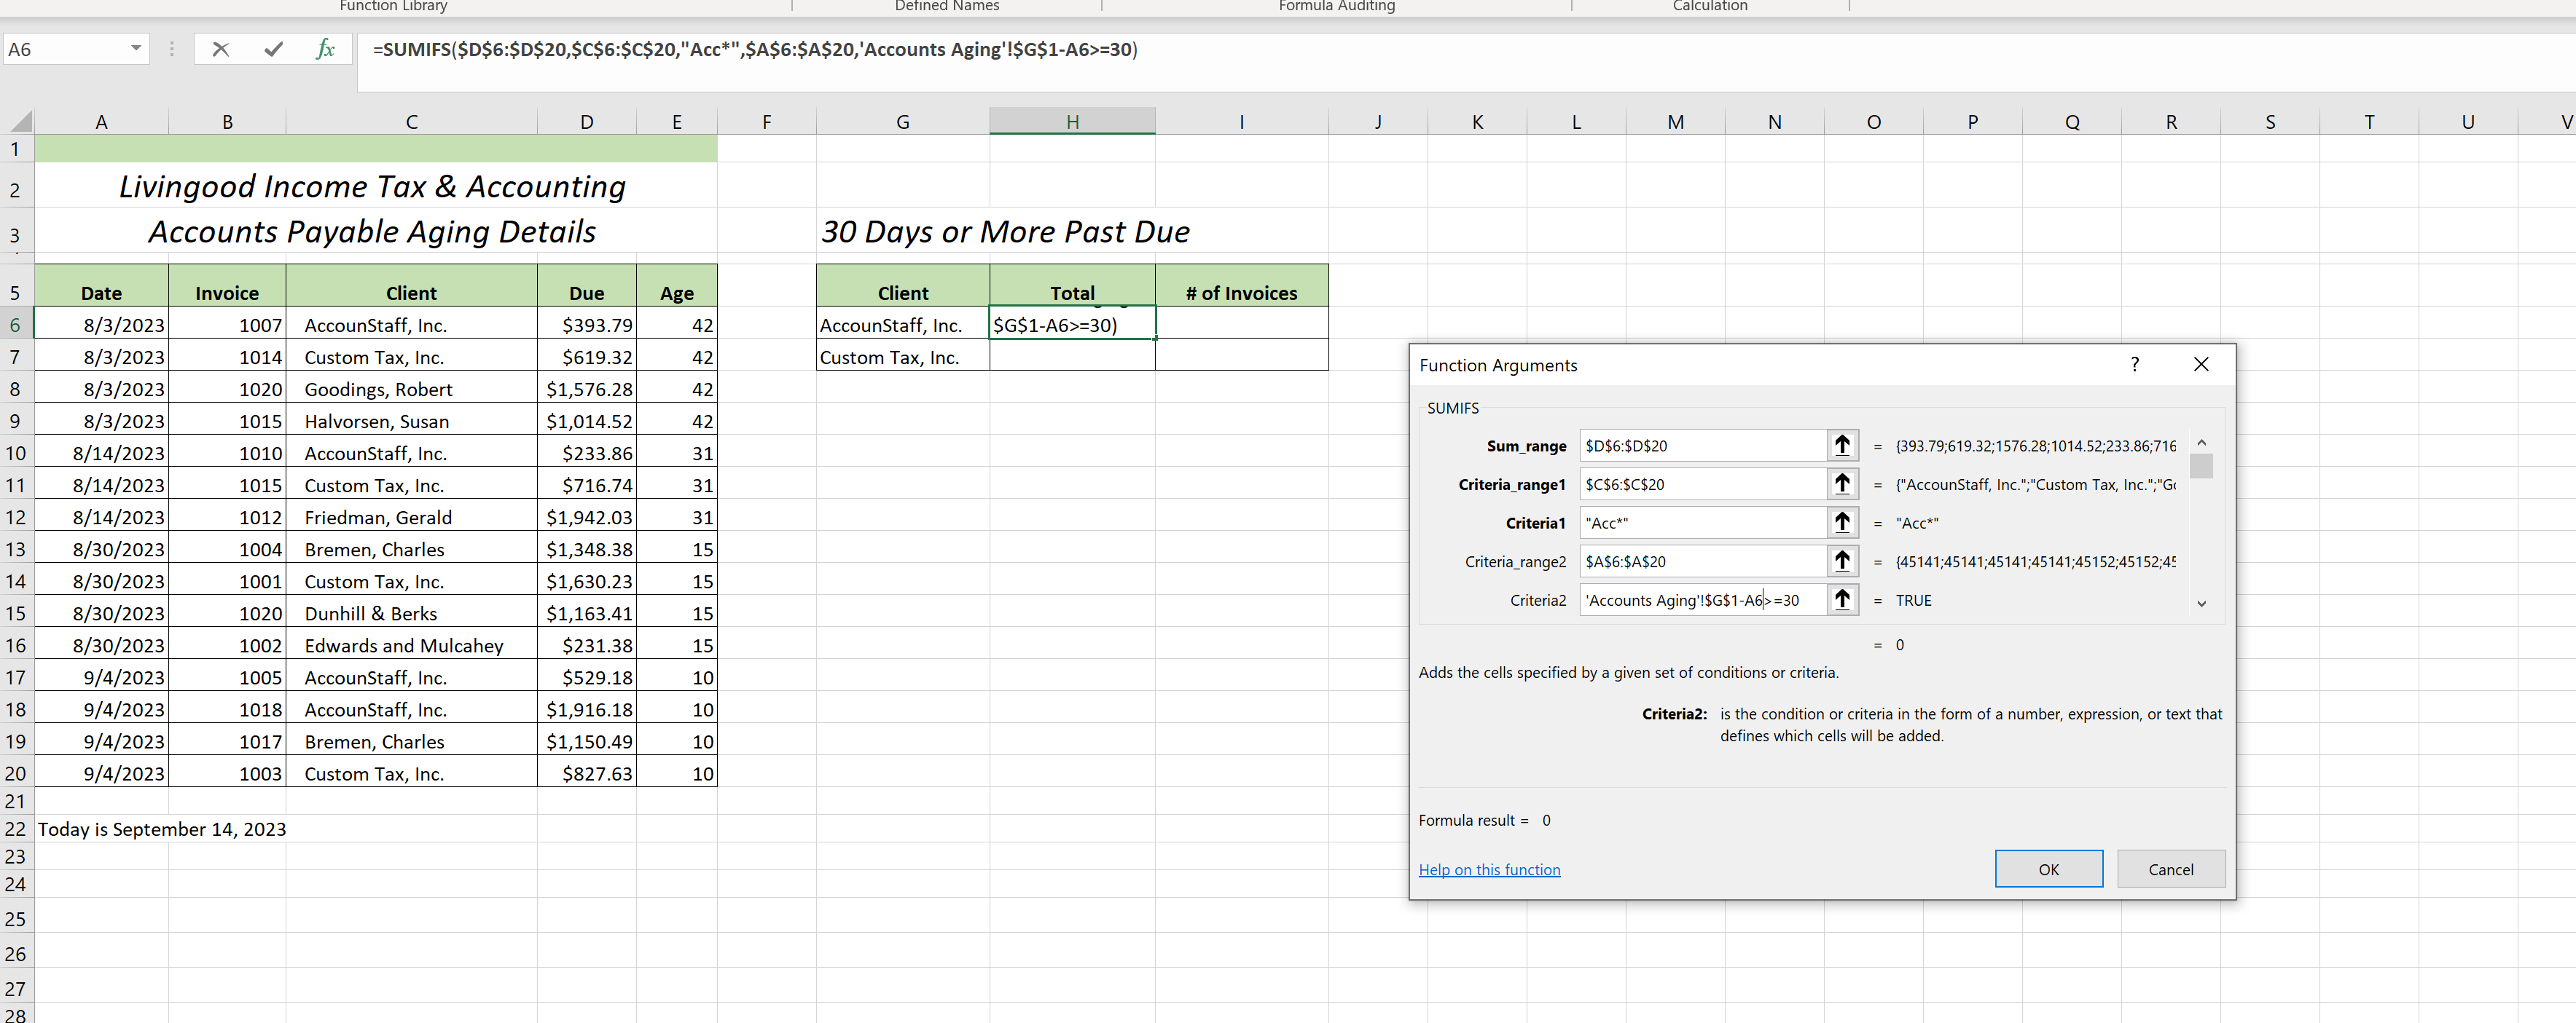This screenshot has width=2576, height=1023.
Task: Confirm the formula with the checkmark Enter icon
Action: [273, 49]
